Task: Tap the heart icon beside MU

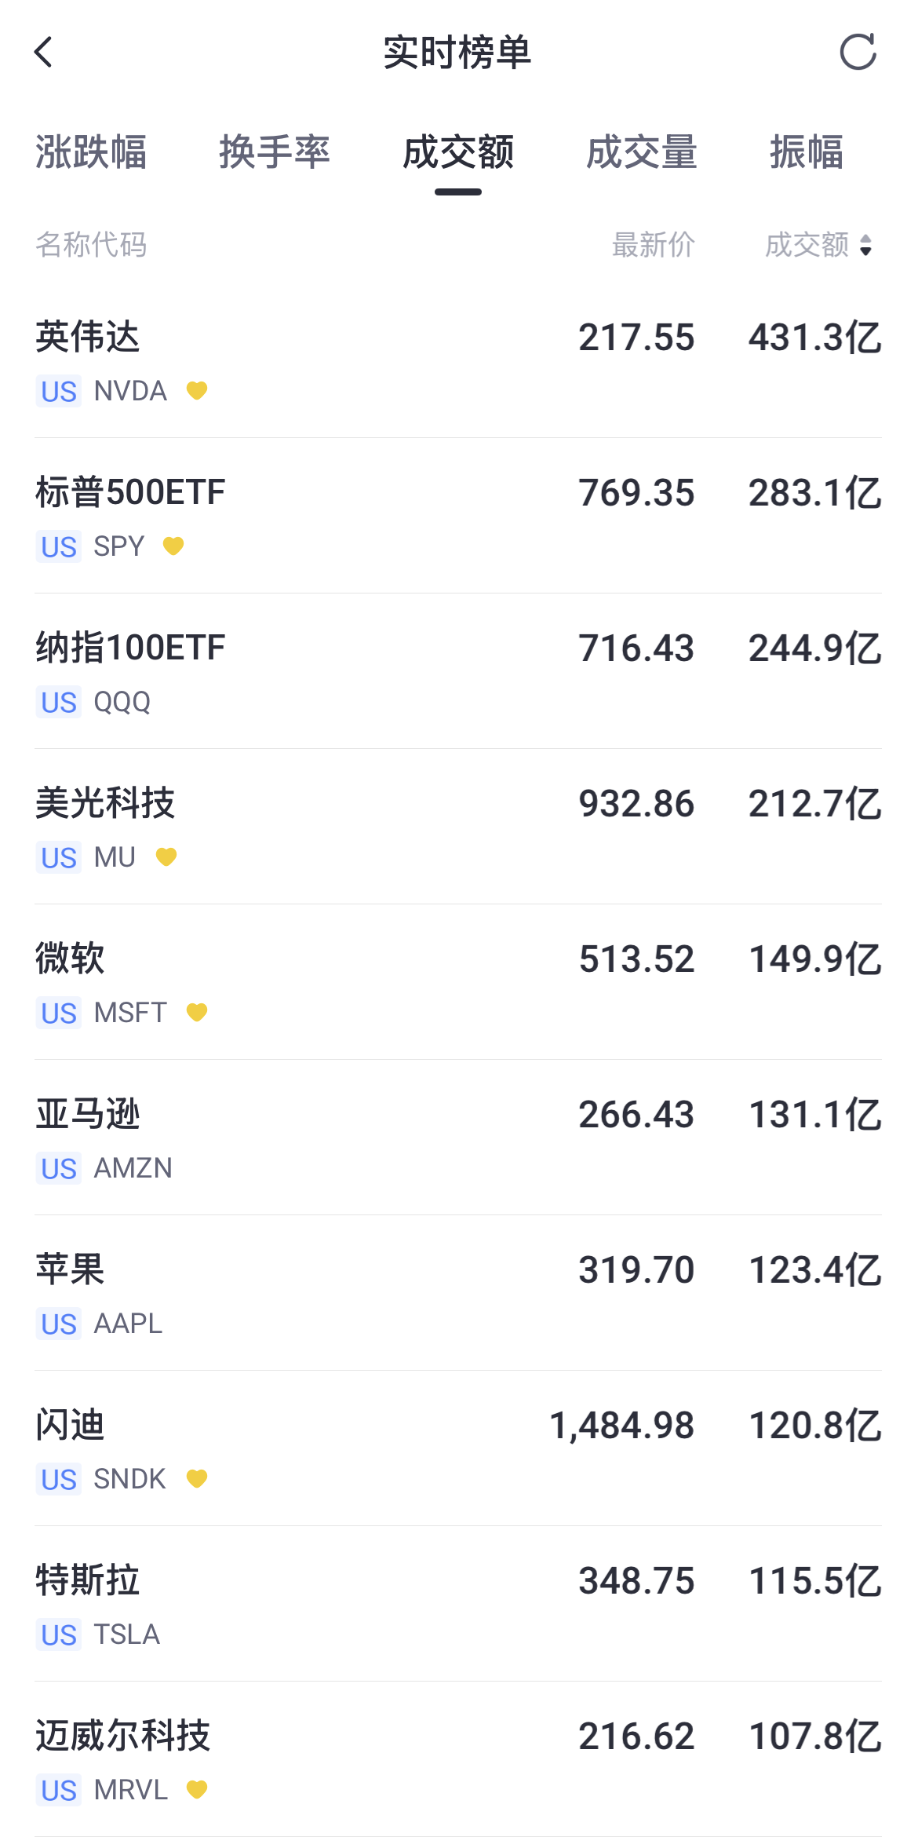Action: [x=166, y=856]
